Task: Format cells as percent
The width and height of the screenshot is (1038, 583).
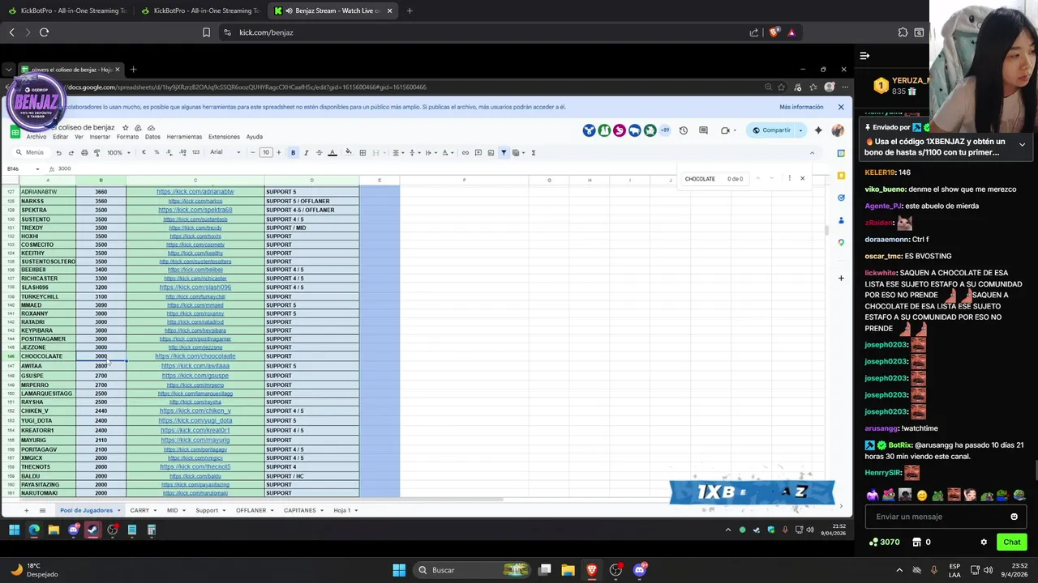Action: tap(156, 152)
